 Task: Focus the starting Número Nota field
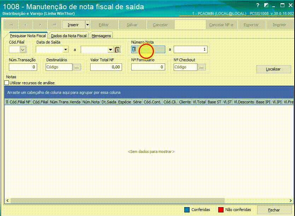tap(148, 49)
